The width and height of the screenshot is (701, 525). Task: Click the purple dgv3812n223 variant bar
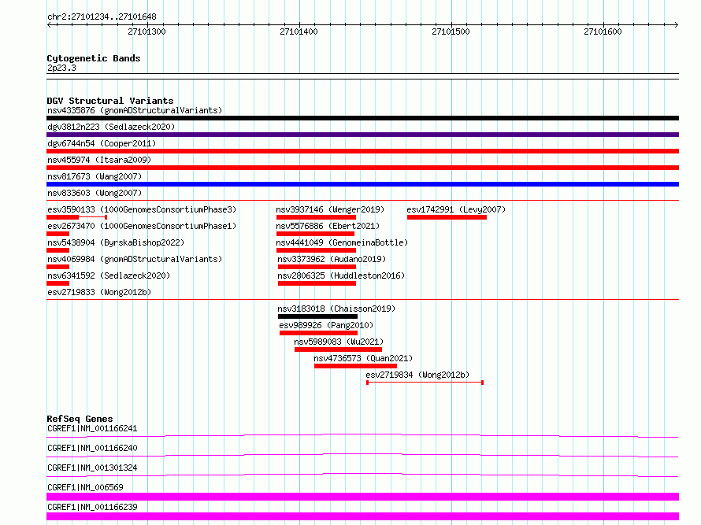coord(362,135)
